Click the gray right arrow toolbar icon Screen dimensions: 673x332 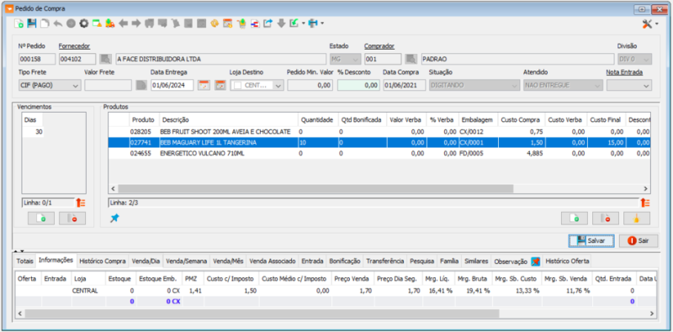coord(136,24)
